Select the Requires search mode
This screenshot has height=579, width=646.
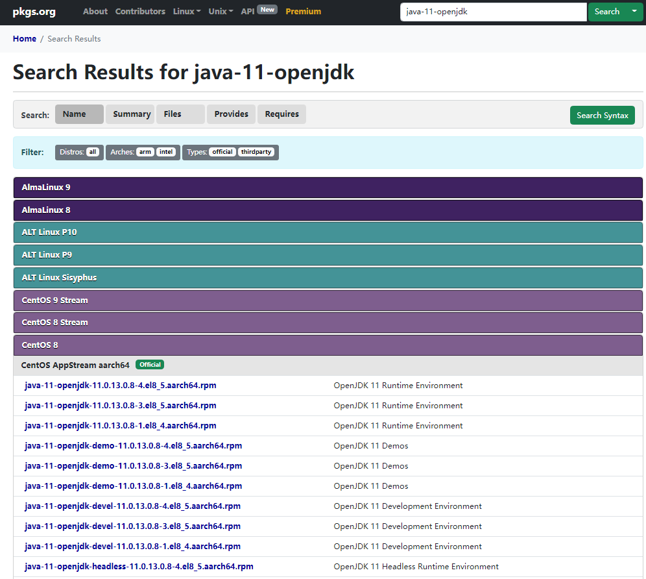click(x=281, y=114)
